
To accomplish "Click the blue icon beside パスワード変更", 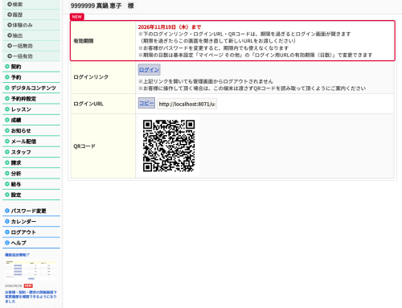I will pos(7,211).
